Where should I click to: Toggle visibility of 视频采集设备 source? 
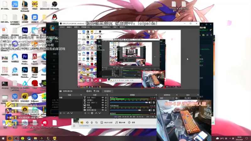[103, 110]
